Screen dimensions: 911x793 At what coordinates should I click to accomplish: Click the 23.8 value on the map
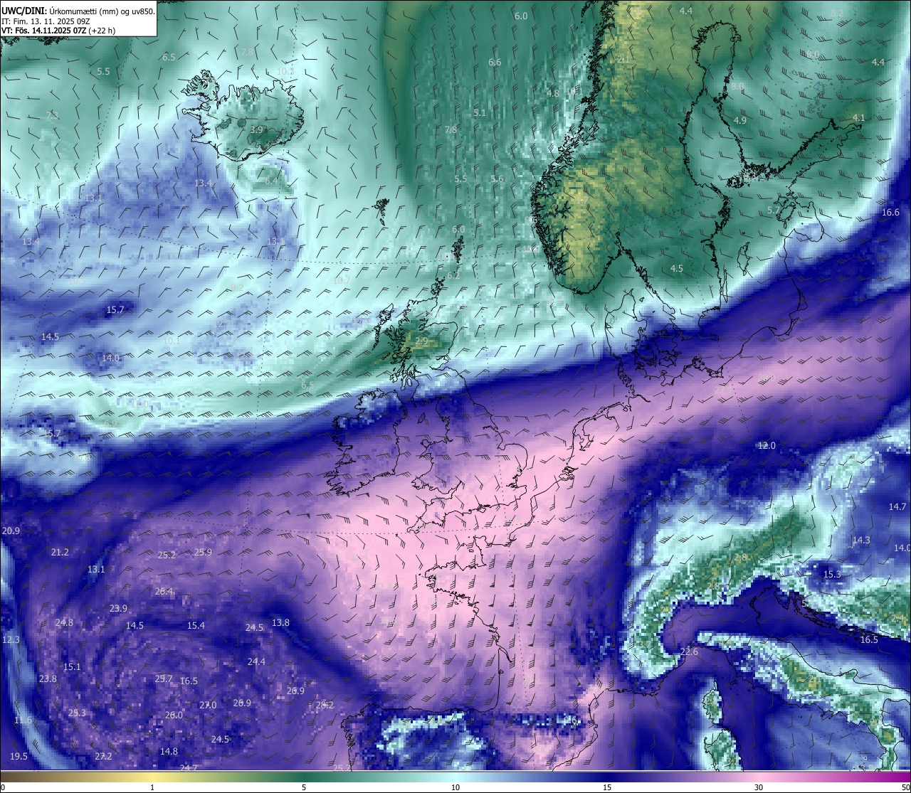48,678
